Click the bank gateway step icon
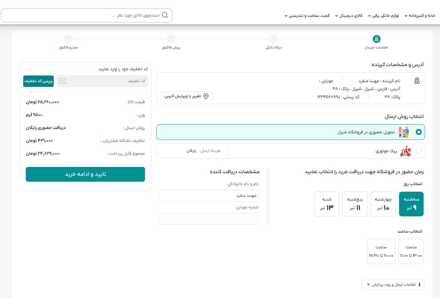The image size is (440, 305). pyautogui.click(x=274, y=39)
